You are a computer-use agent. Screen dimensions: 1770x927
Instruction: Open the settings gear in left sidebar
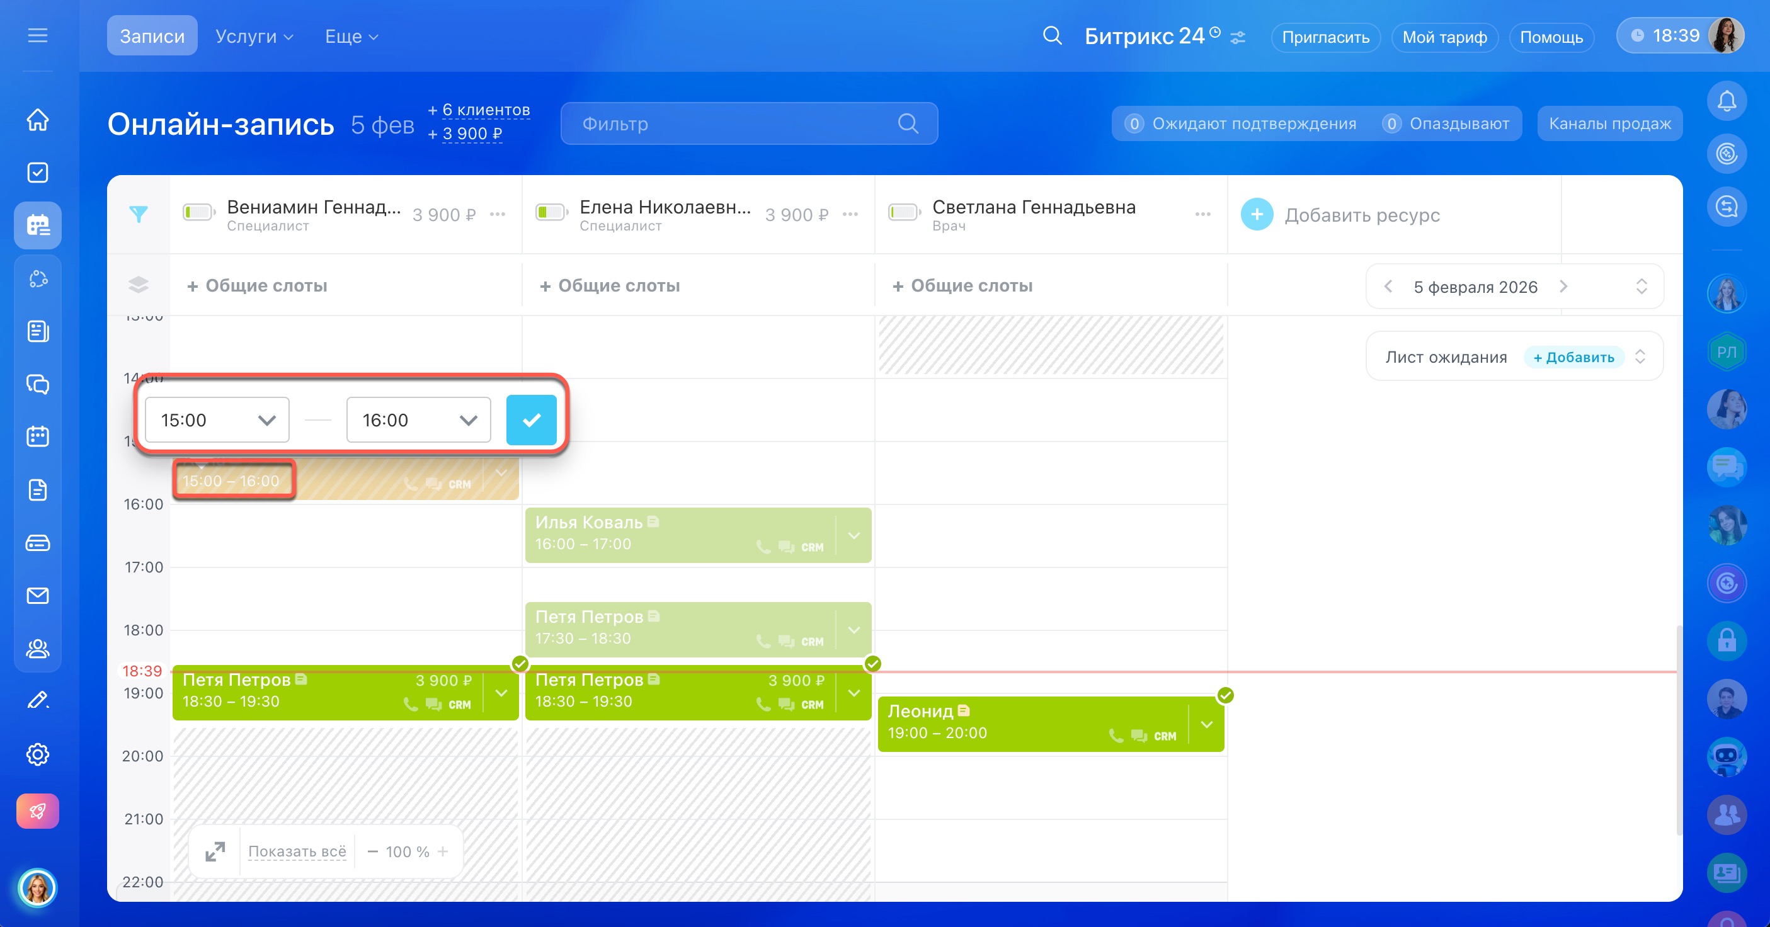point(38,754)
